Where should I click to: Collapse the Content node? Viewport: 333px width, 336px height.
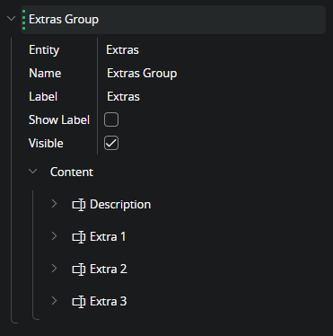(x=33, y=172)
